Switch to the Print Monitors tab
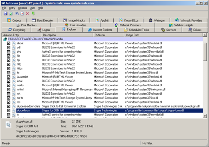Image resolution: width=209 pixels, height=147 pixels. click(26, 25)
